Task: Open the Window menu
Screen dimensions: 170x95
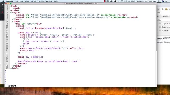Action: (x=49, y=1)
